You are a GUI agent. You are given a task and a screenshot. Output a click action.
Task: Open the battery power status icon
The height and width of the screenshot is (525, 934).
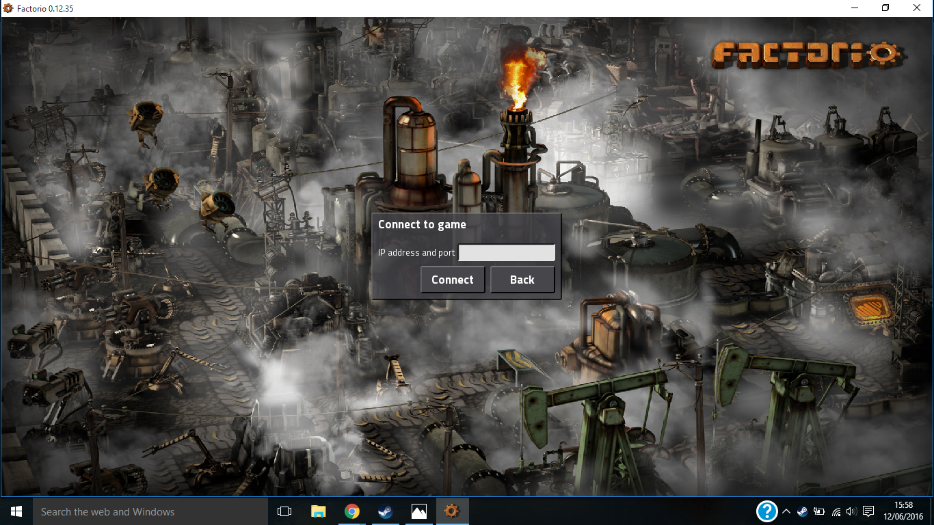point(818,511)
